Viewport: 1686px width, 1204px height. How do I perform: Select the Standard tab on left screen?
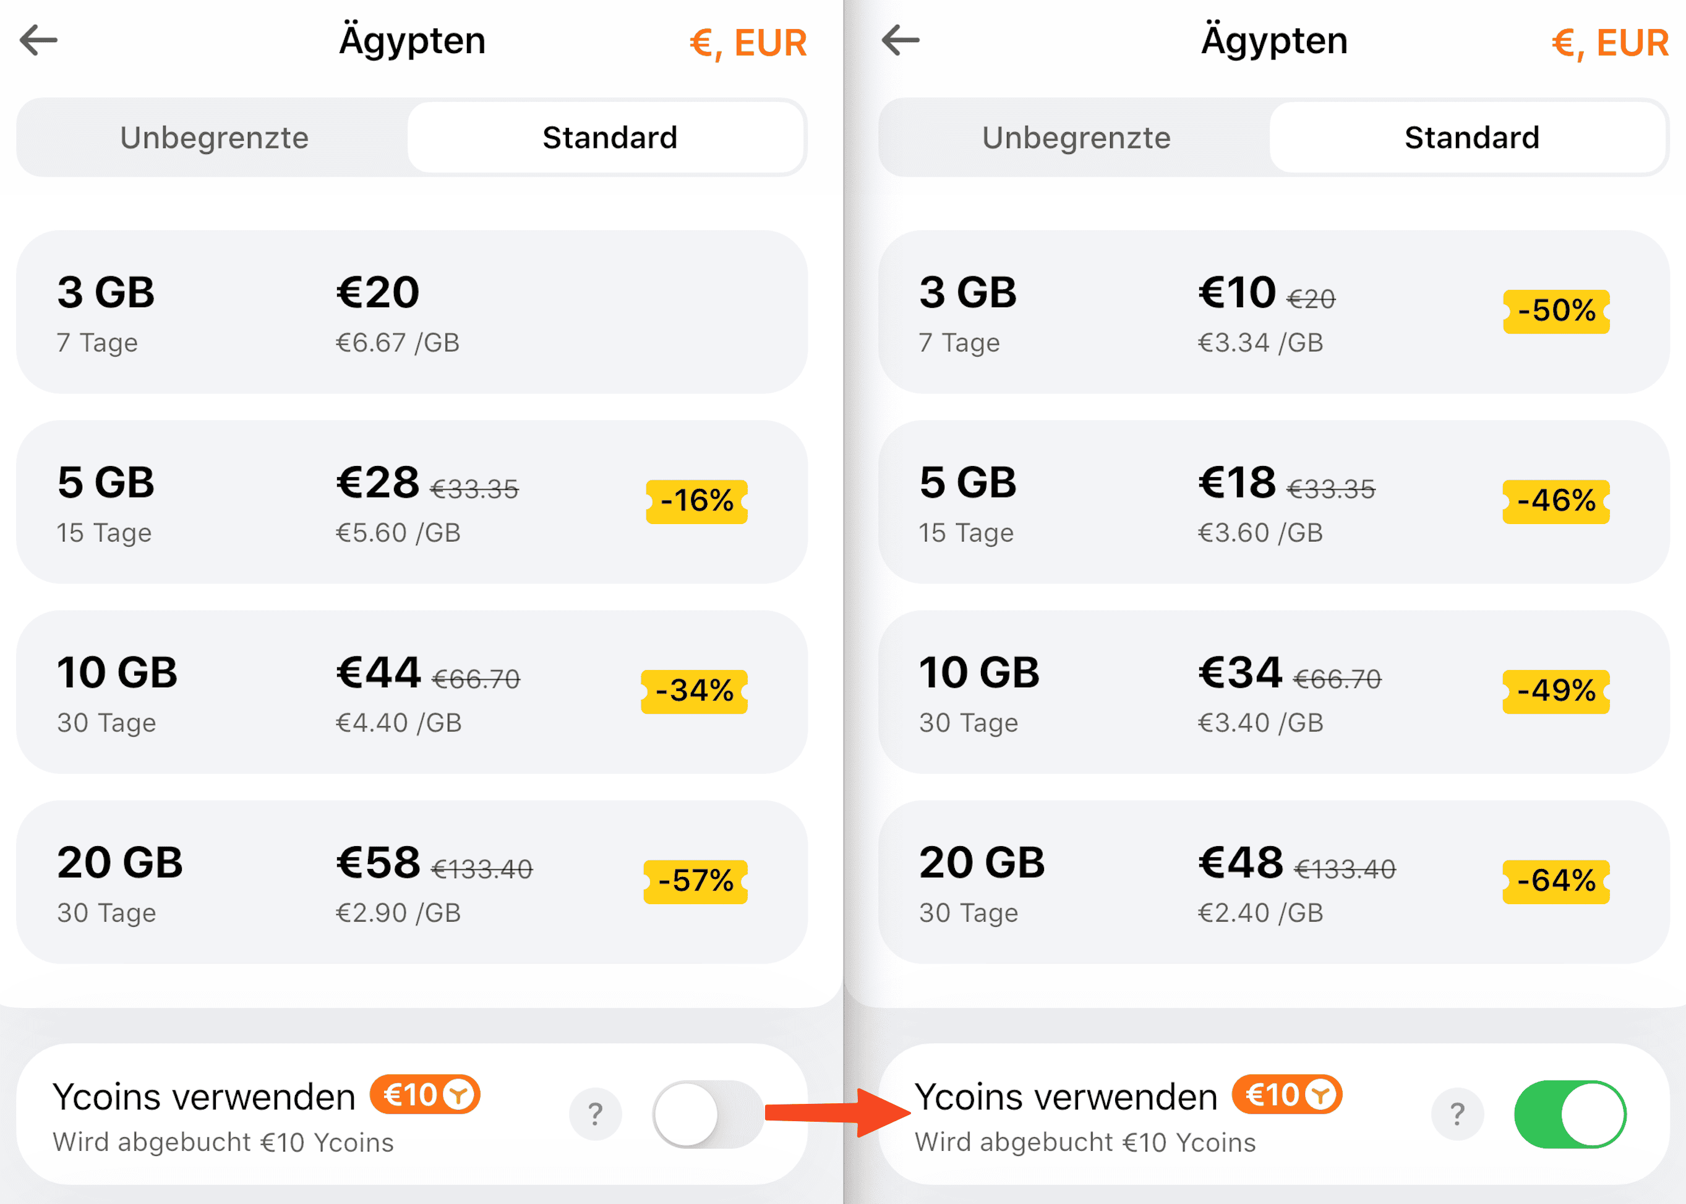click(x=610, y=138)
